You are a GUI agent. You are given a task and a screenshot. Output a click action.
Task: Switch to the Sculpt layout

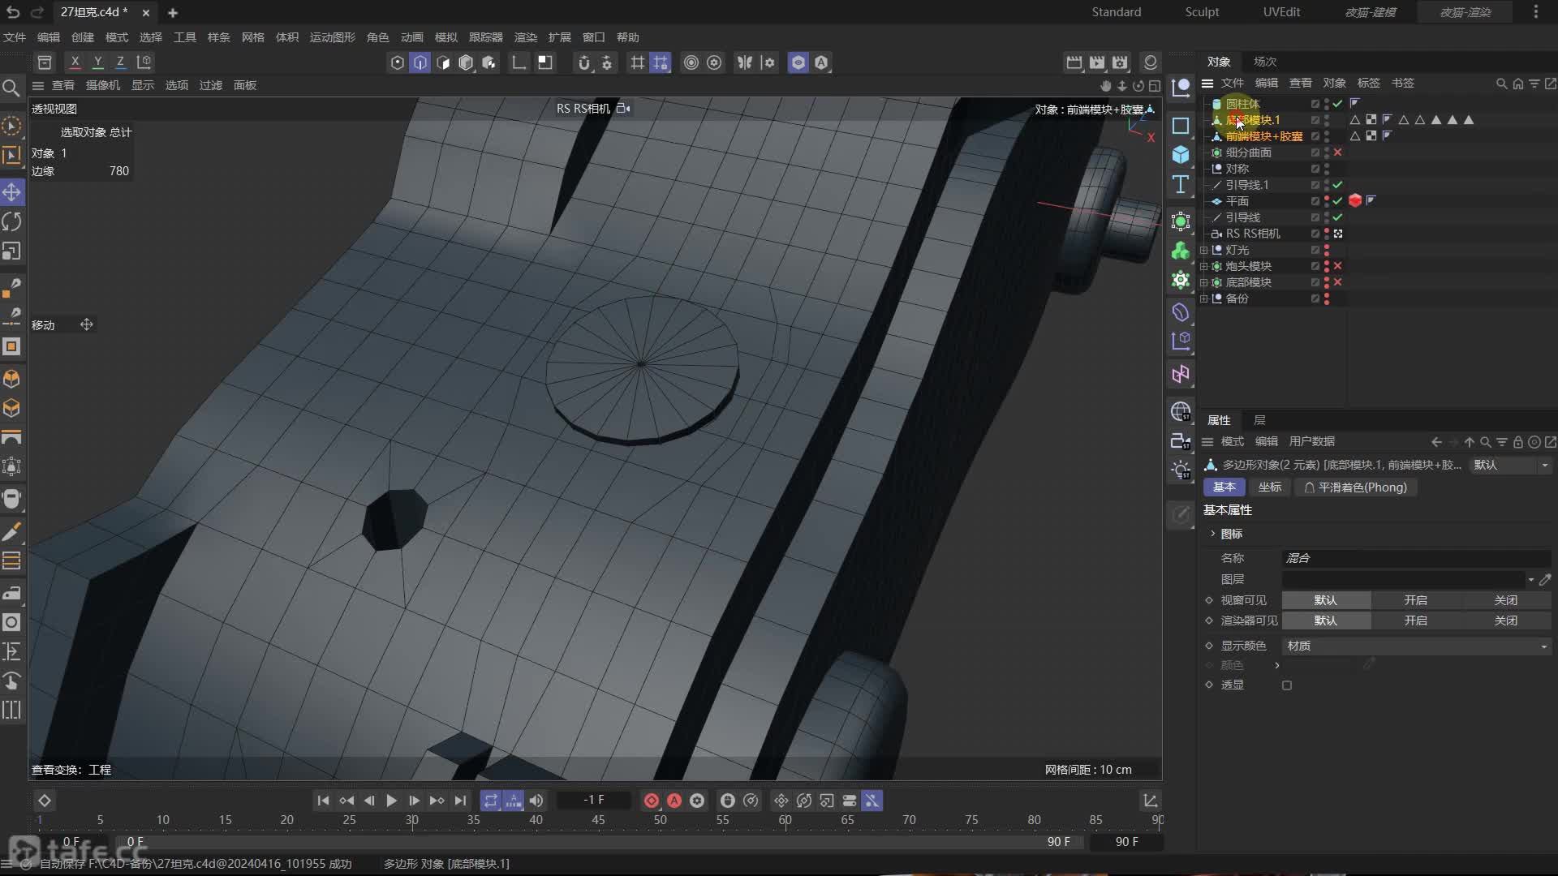click(x=1202, y=12)
